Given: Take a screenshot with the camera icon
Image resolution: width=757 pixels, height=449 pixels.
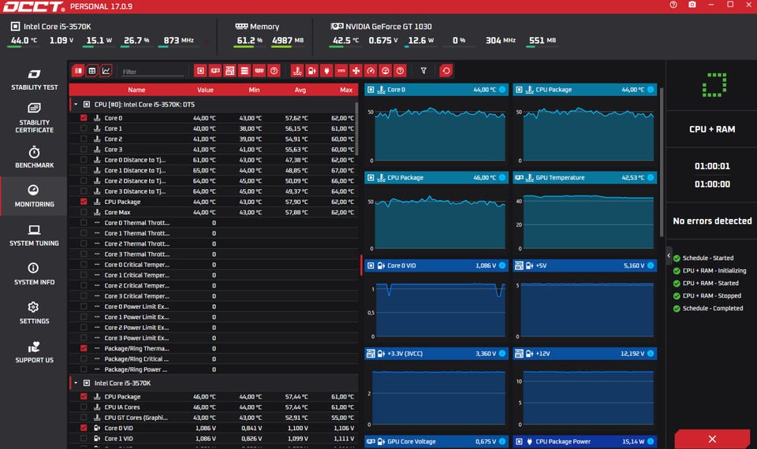Looking at the screenshot, I should point(692,5).
